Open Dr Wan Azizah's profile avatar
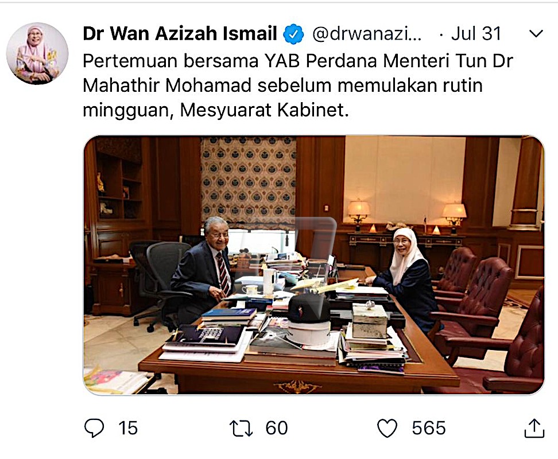The image size is (558, 459). (x=37, y=54)
